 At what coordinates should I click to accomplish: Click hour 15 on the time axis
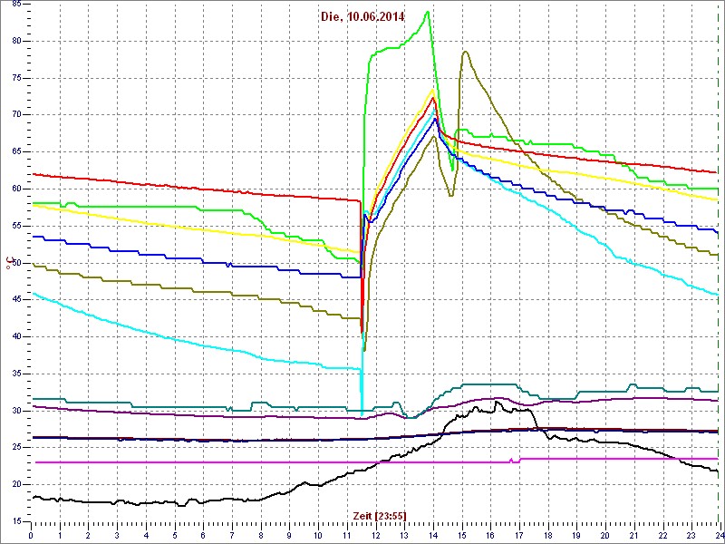pos(461,535)
